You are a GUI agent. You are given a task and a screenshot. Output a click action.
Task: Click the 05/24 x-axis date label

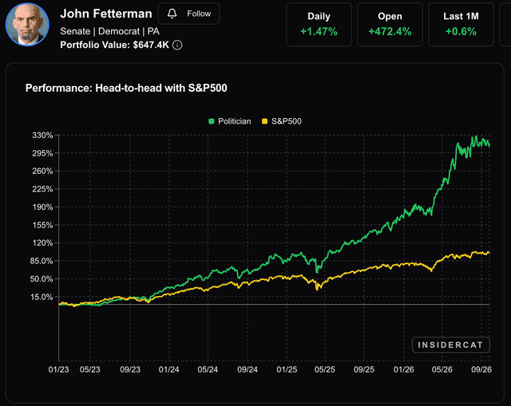[208, 369]
